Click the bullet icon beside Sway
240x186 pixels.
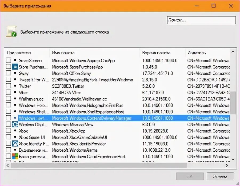tap(15, 73)
